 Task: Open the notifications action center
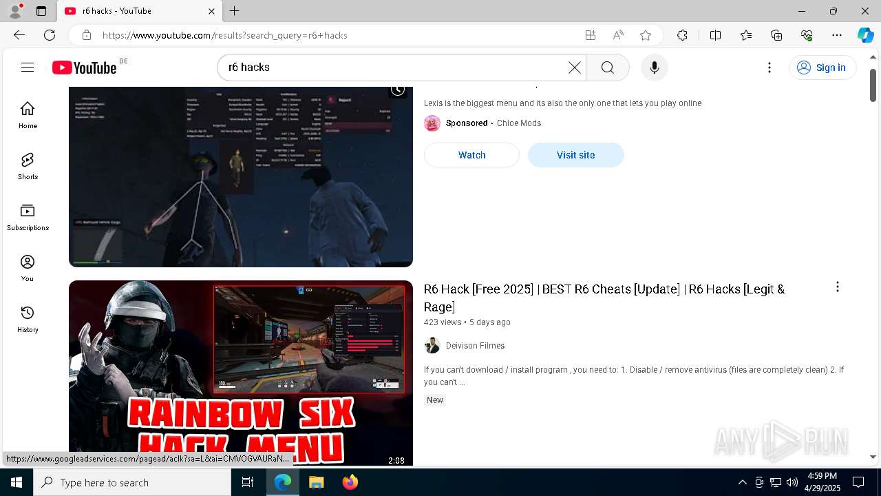[858, 482]
